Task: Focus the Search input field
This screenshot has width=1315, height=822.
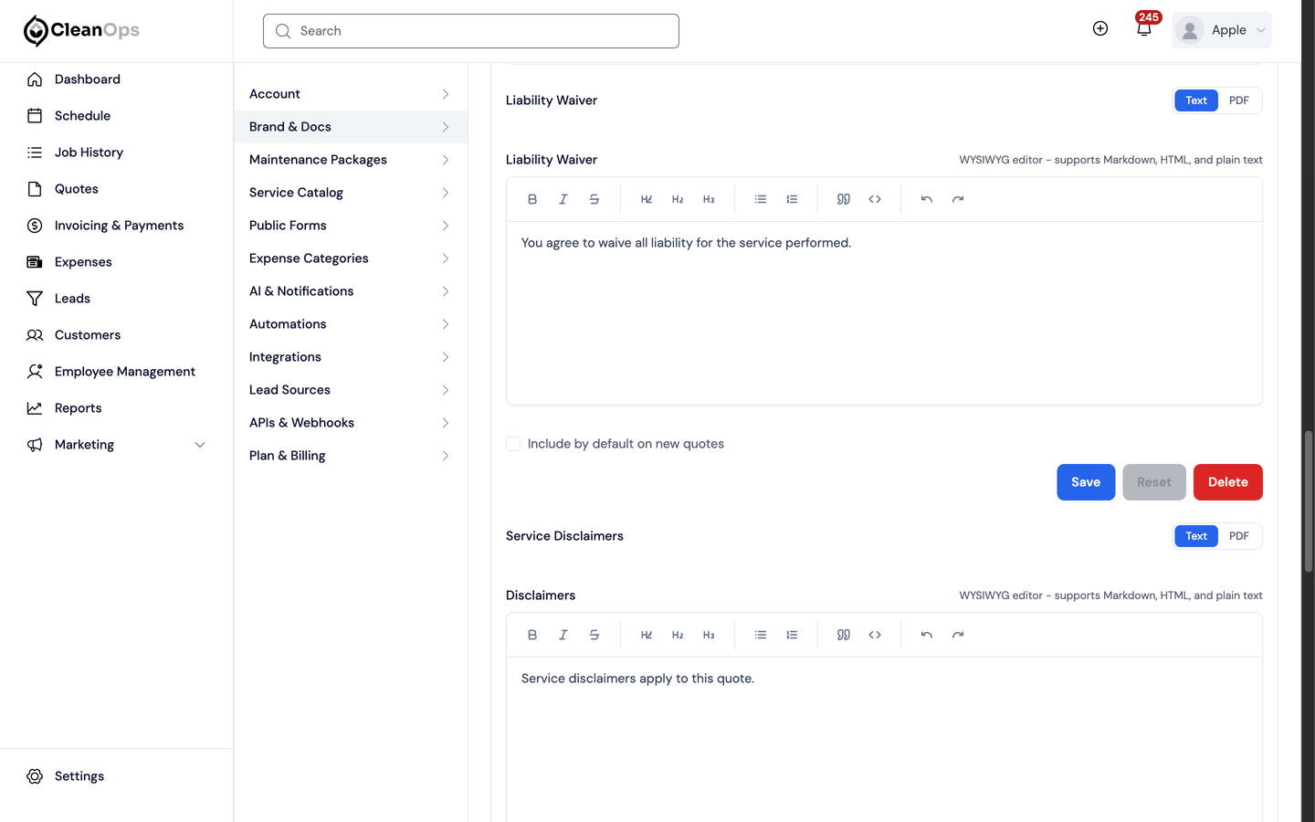Action: [x=471, y=31]
